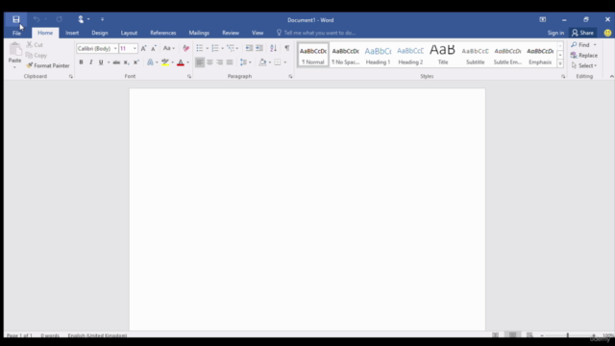
Task: Switch to the References tab
Action: (x=163, y=33)
